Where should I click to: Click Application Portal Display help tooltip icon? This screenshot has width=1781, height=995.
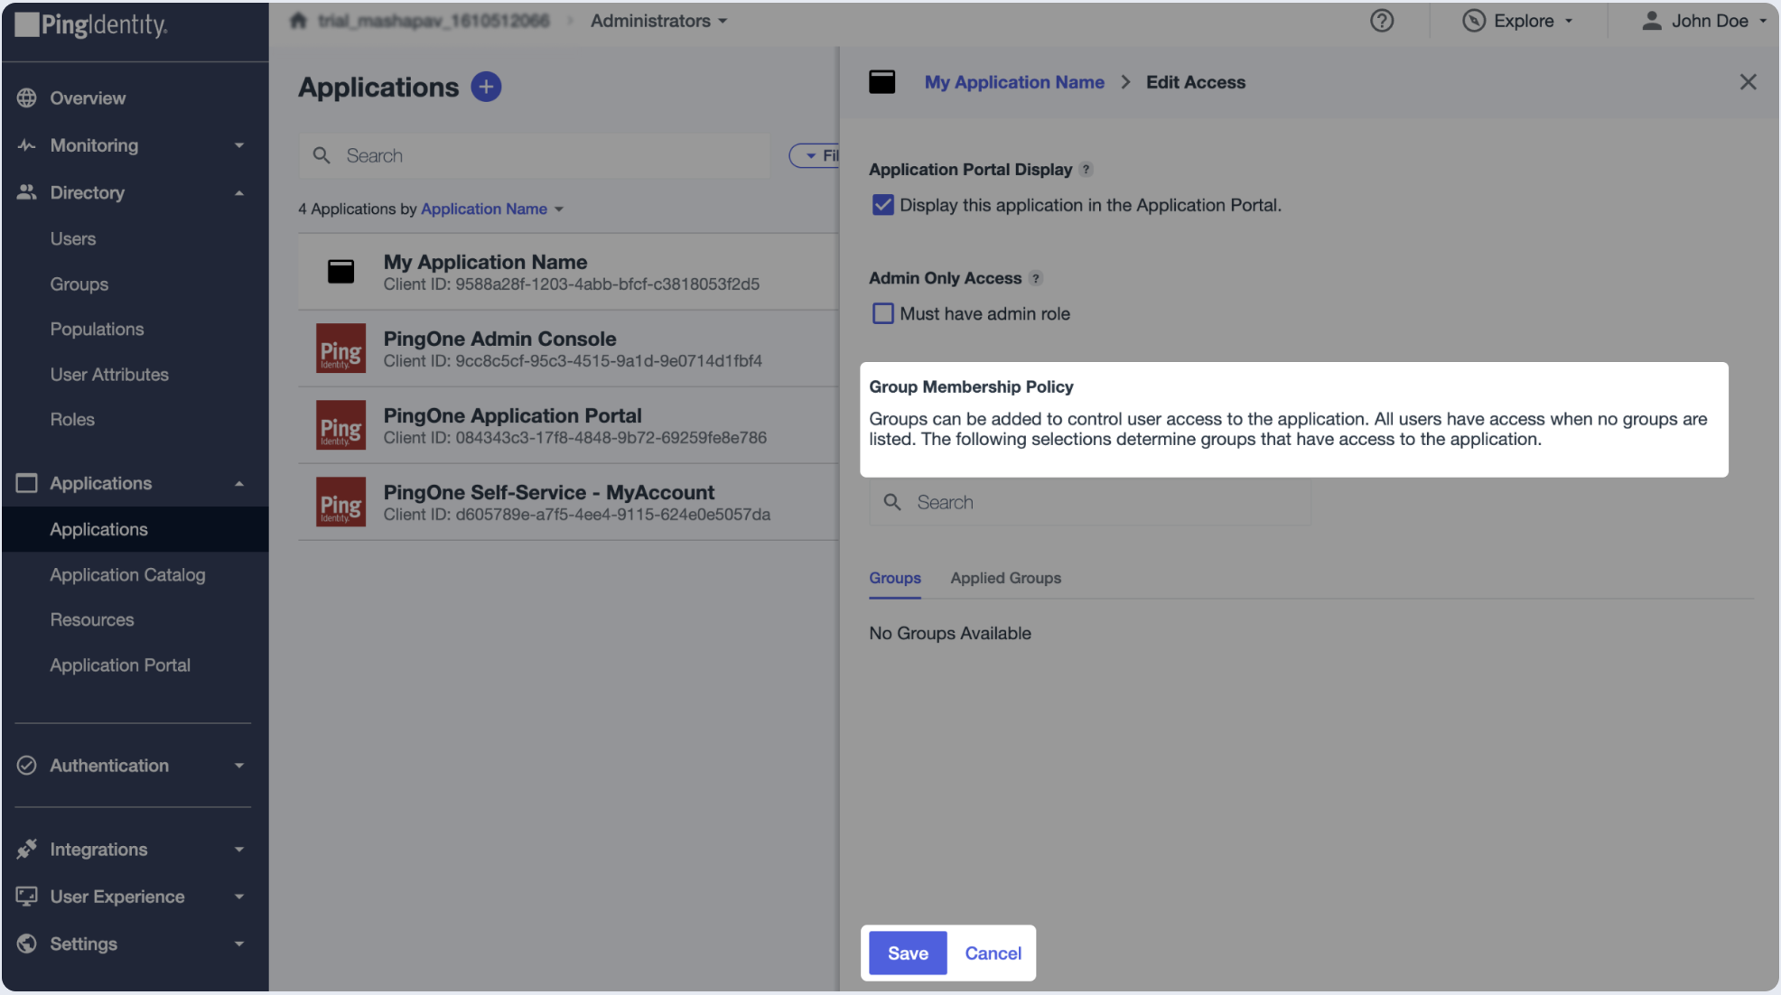(1086, 170)
